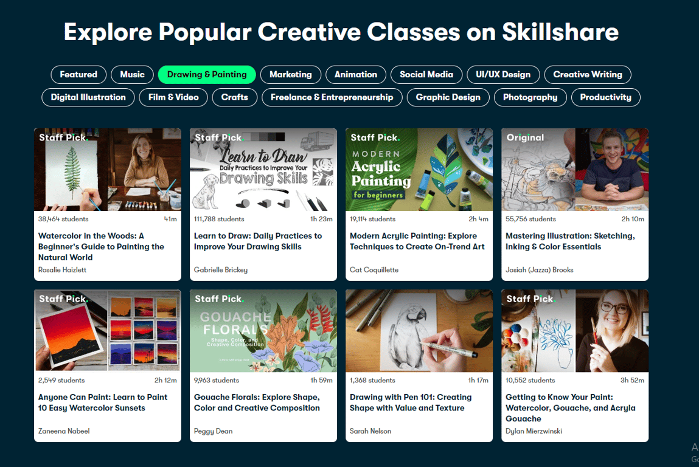This screenshot has width=699, height=467.
Task: Open Getting to Know Your Paint thumbnail
Action: click(x=575, y=331)
